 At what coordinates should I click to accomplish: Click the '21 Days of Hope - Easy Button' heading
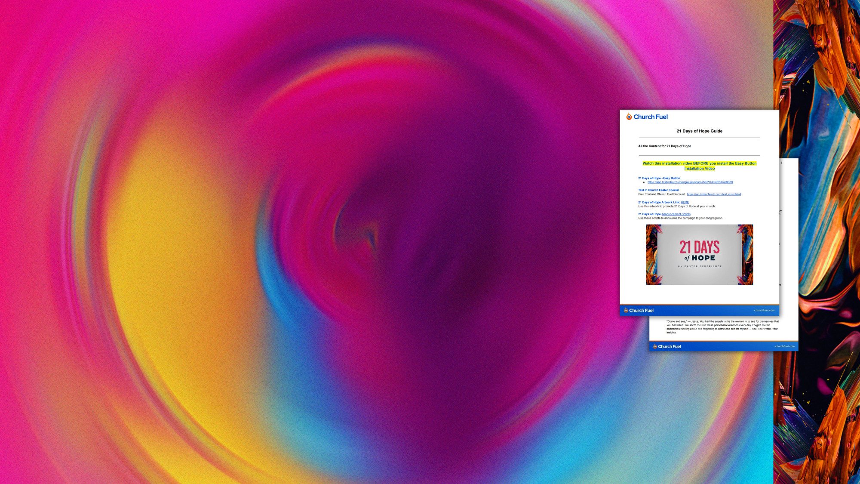(659, 178)
